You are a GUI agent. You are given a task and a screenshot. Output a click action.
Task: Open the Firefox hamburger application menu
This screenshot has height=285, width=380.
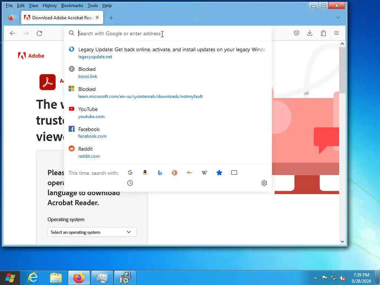(336, 33)
